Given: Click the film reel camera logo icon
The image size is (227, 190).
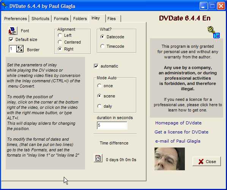Looking at the screenshot, I should tap(214, 32).
